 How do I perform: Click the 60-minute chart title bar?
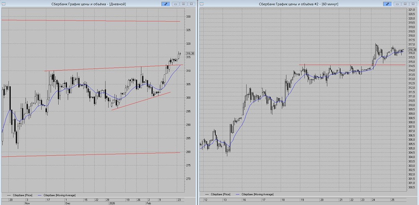pyautogui.click(x=293, y=4)
